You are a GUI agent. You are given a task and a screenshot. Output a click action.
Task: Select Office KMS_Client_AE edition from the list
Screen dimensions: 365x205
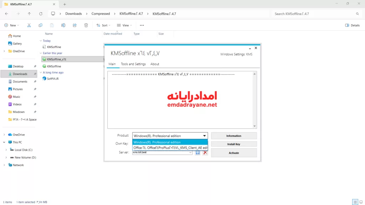[170, 147]
